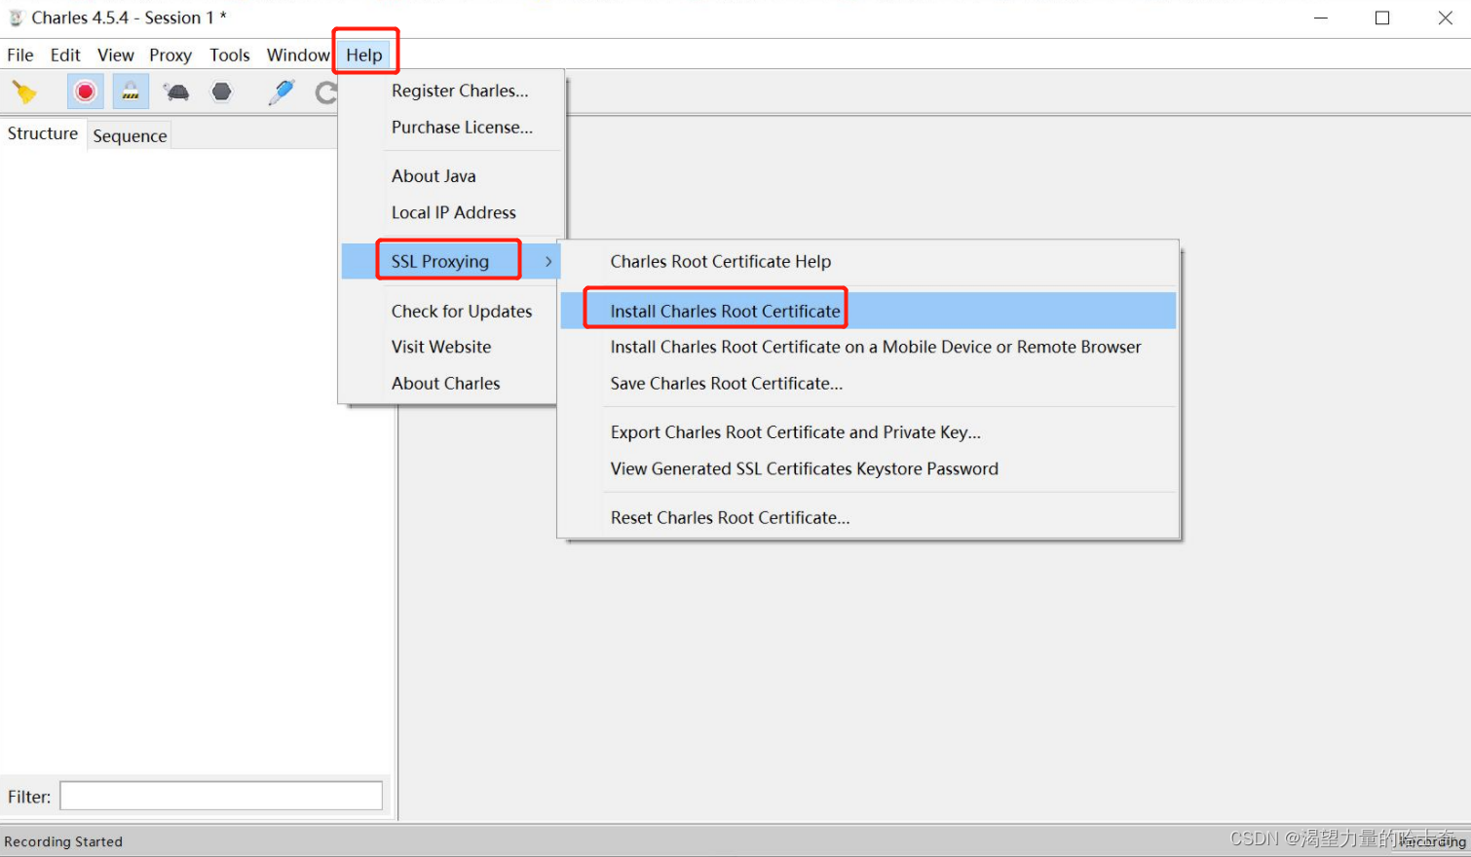Open the Proxy menu
This screenshot has width=1471, height=857.
[170, 56]
